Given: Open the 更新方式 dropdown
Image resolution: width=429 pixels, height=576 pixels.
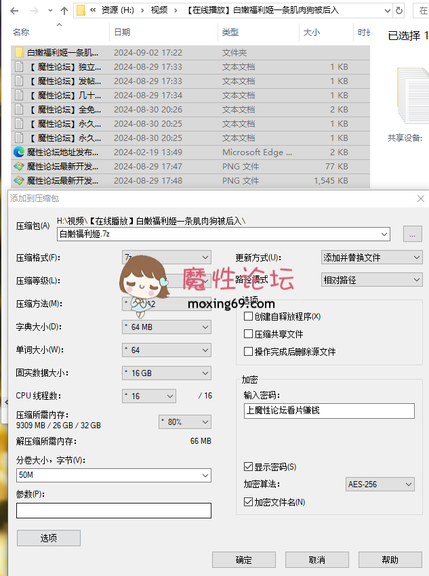Looking at the screenshot, I should tap(371, 258).
